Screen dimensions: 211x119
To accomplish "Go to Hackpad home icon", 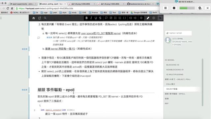I will point(34,18).
